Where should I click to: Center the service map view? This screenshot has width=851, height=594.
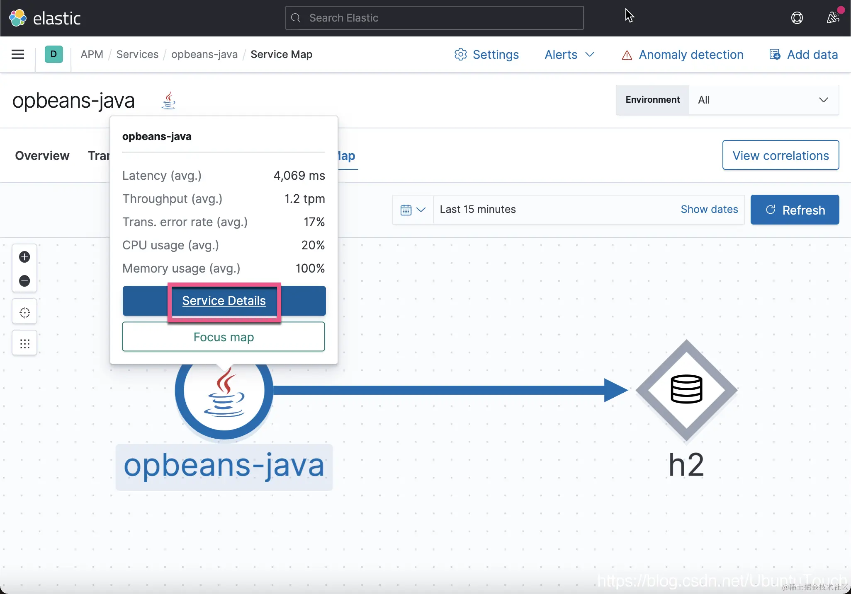coord(24,312)
